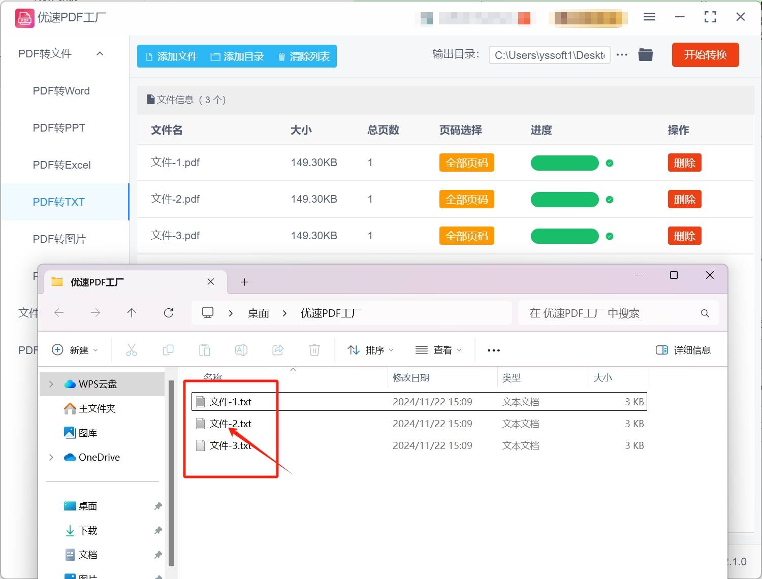This screenshot has height=579, width=762.
Task: Open the Explorer more options ellipsis
Action: pos(494,350)
